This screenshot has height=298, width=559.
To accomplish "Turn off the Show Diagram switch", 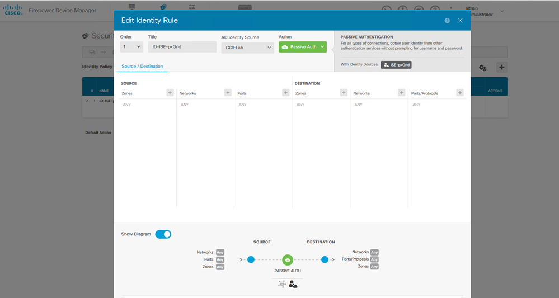I will click(x=163, y=234).
